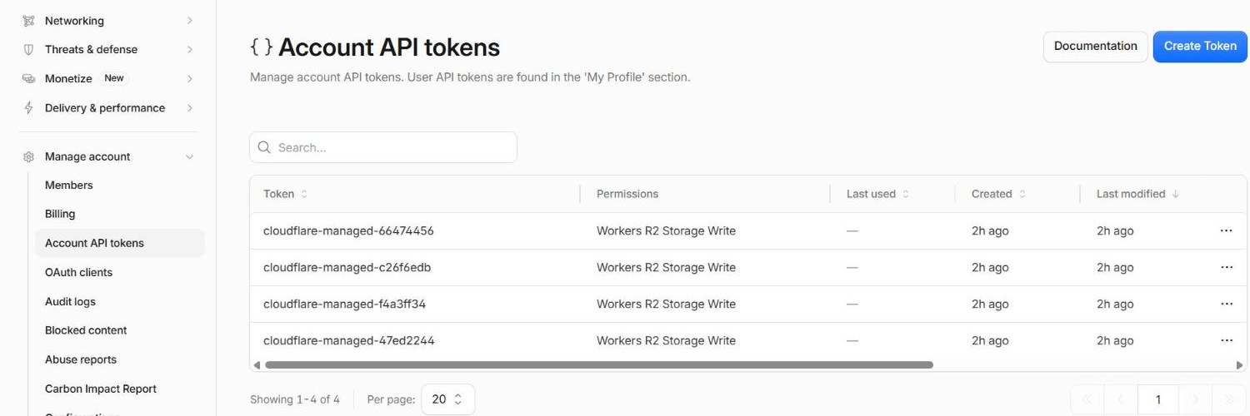
Task: Click the Networking sidebar icon
Action: click(x=29, y=20)
